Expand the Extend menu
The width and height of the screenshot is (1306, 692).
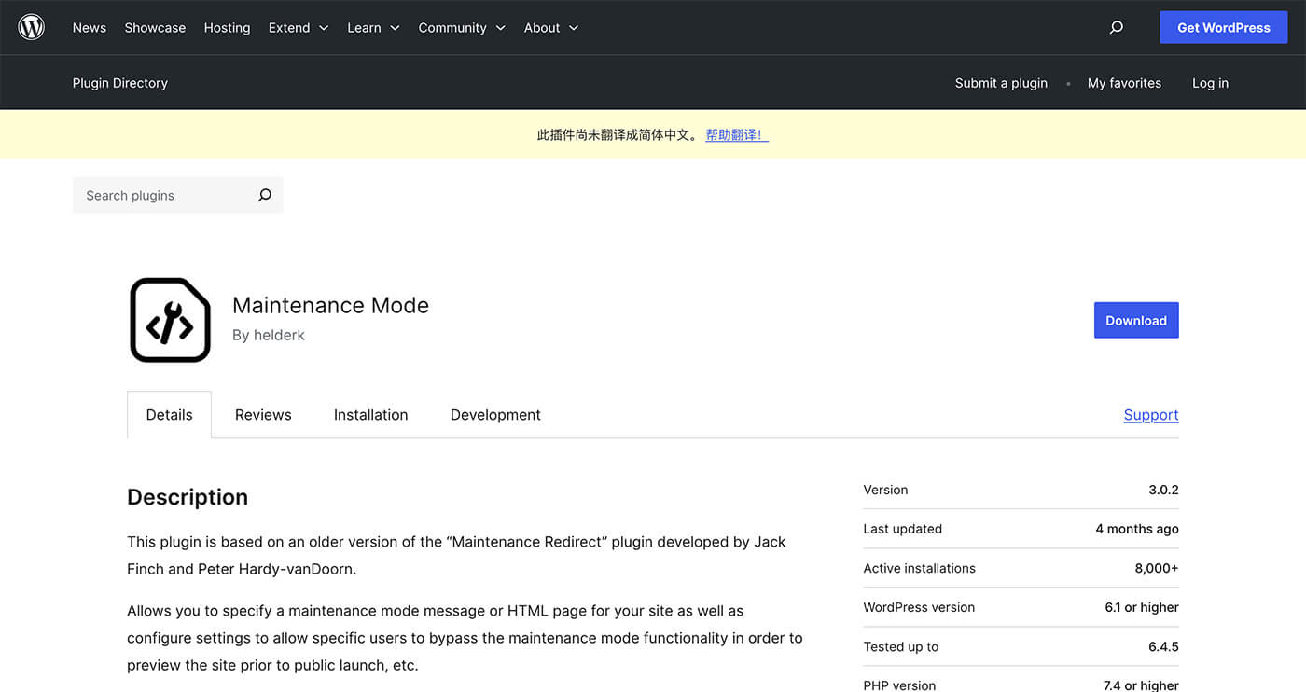tap(299, 28)
